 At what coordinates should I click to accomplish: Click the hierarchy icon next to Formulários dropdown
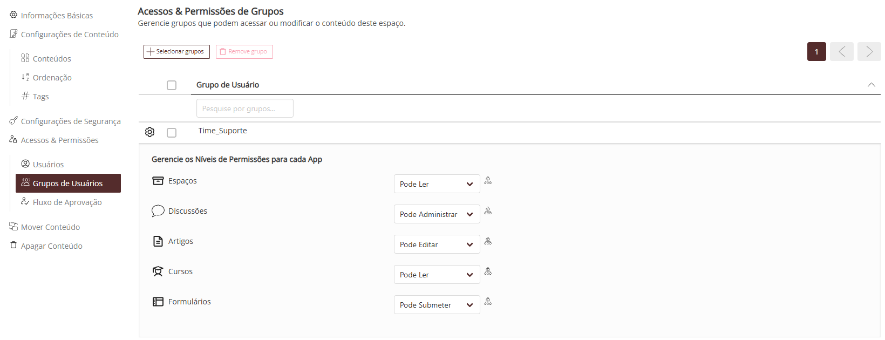[x=488, y=302]
